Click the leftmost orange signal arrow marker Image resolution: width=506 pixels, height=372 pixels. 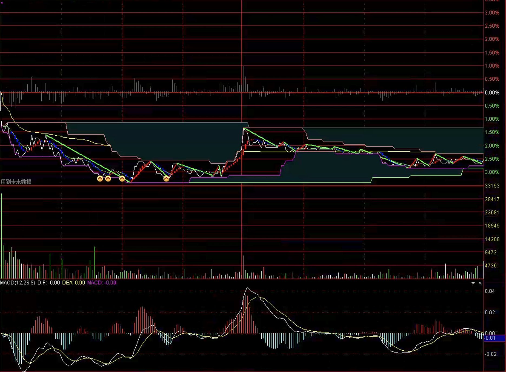(x=100, y=179)
